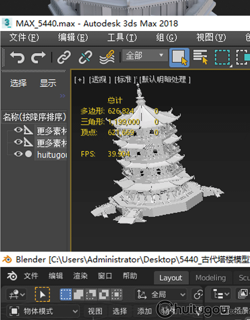Choose Blender's Intersect Selection mode icon

[x=117, y=294]
